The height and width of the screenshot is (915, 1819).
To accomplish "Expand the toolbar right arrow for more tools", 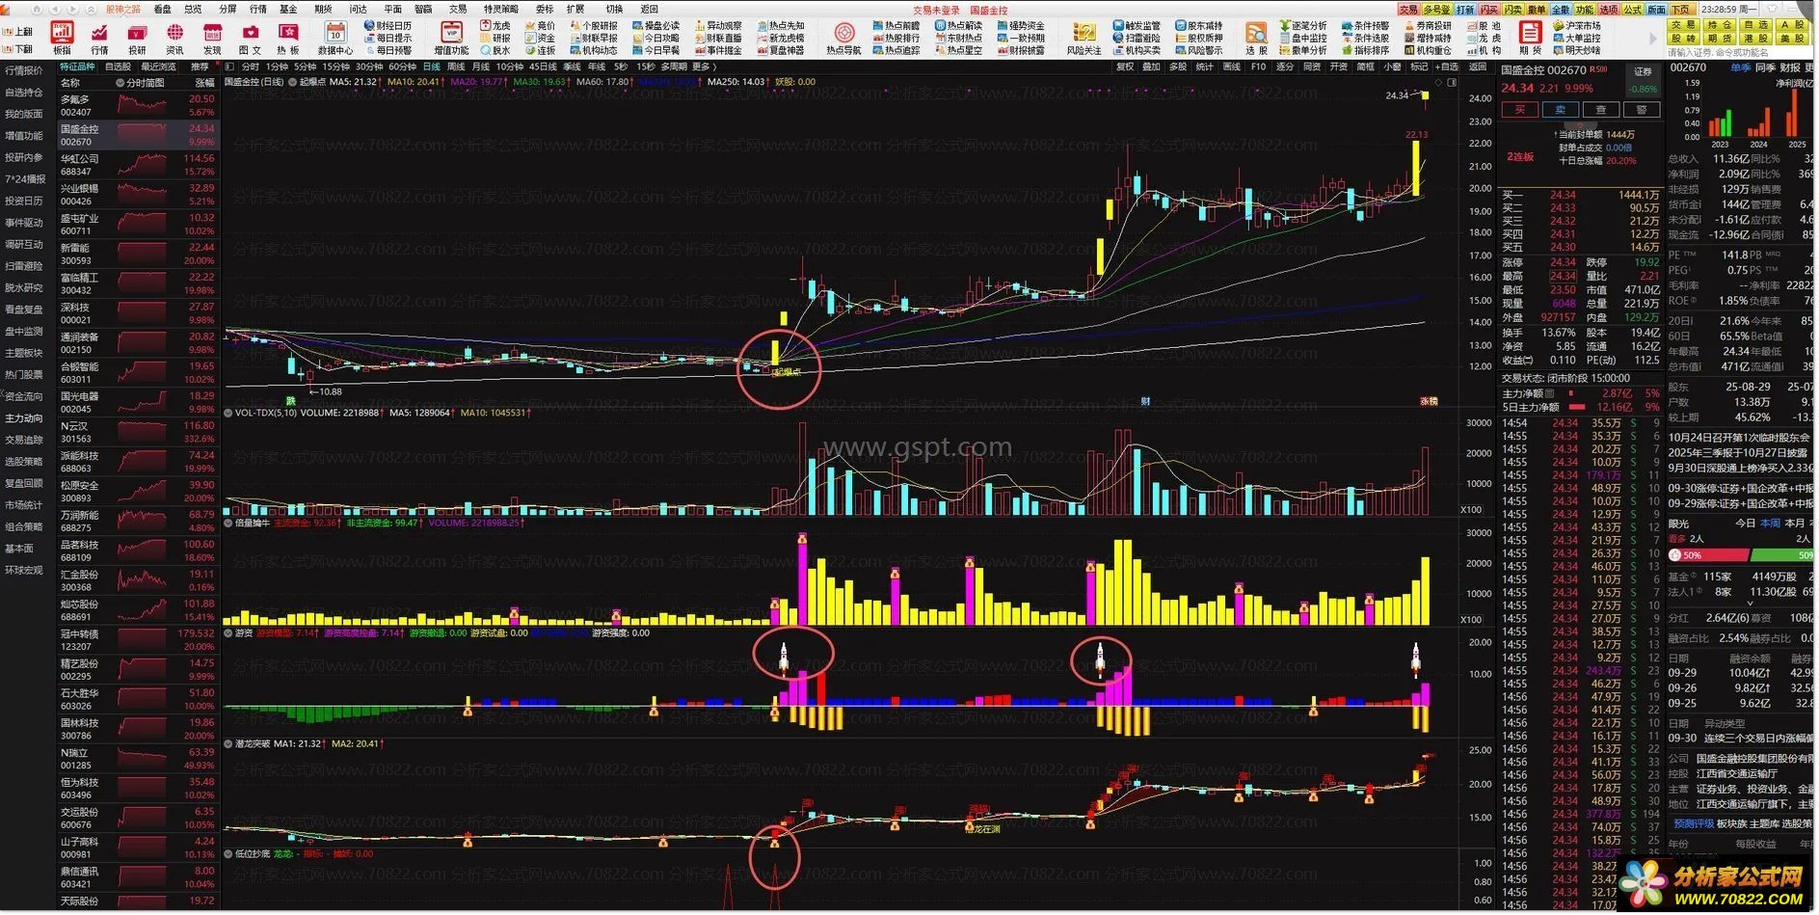I will [x=1651, y=39].
